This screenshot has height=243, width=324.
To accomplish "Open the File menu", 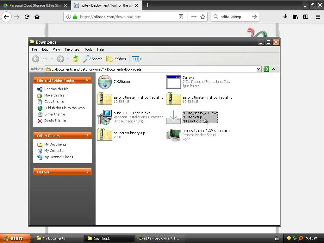I will coord(34,49).
